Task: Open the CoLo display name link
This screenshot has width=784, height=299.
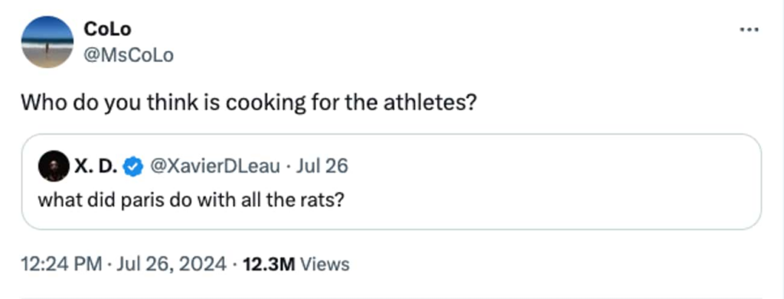Action: 107,30
